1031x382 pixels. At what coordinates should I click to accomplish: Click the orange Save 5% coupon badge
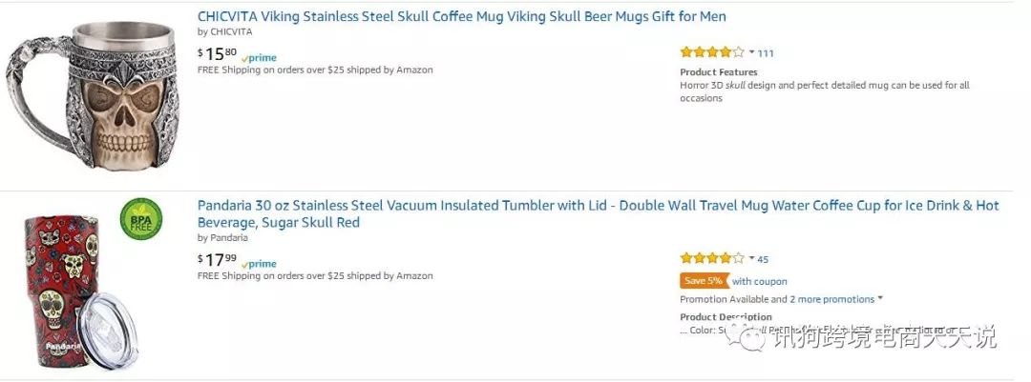click(x=704, y=281)
